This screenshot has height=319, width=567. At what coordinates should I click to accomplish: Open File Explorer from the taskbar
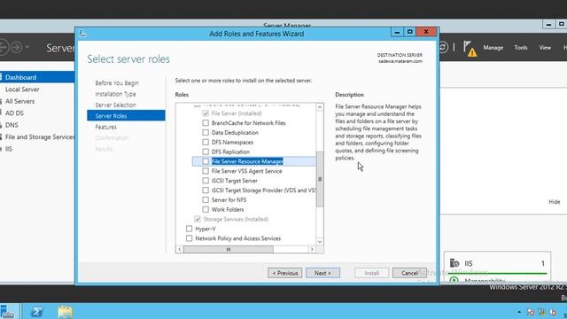click(65, 311)
